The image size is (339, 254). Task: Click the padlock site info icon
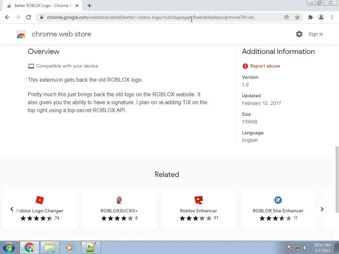[x=42, y=17]
